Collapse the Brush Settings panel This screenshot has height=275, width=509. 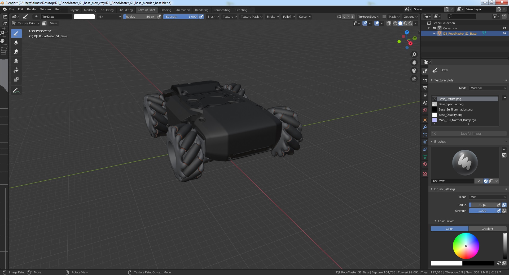(x=432, y=189)
